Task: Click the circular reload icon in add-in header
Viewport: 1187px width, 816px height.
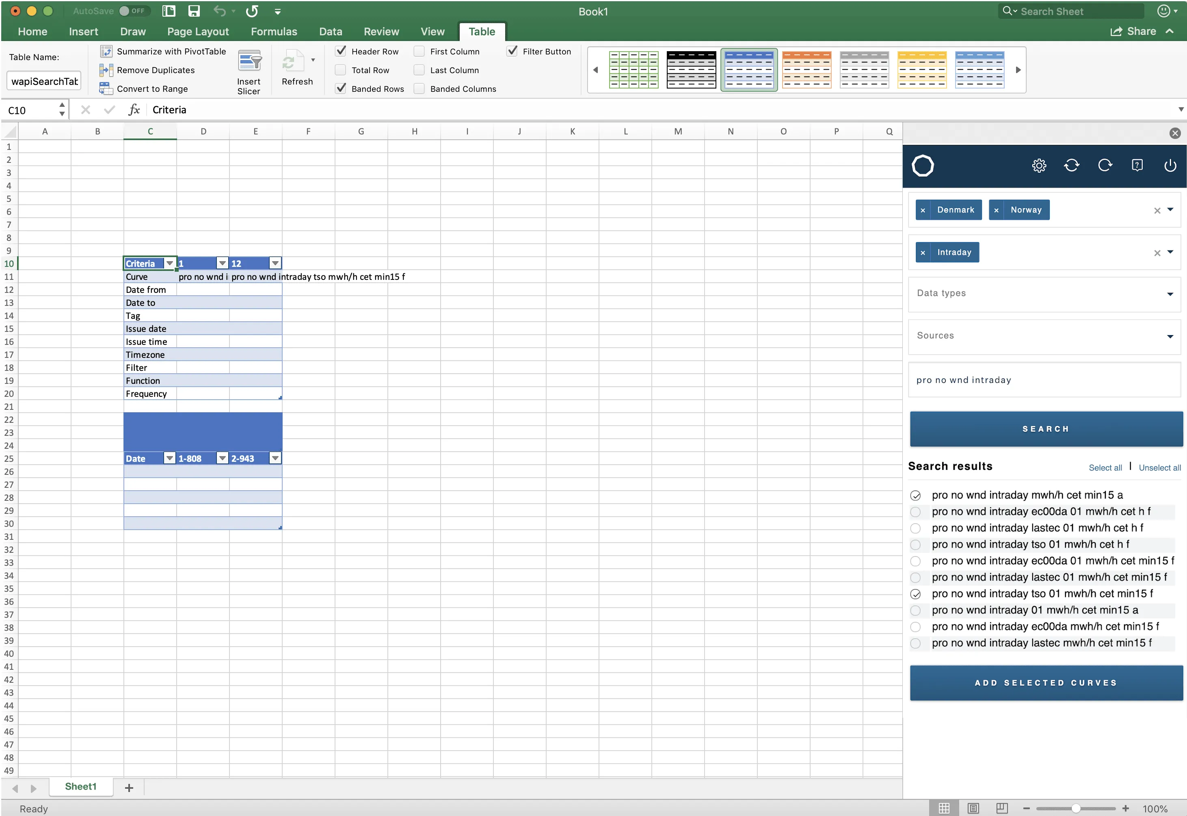Action: click(1105, 165)
